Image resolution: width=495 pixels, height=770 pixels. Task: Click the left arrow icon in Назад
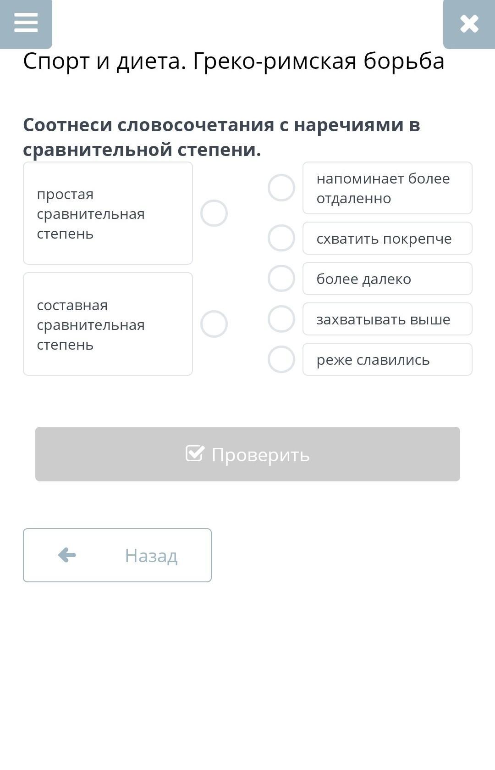tap(67, 555)
